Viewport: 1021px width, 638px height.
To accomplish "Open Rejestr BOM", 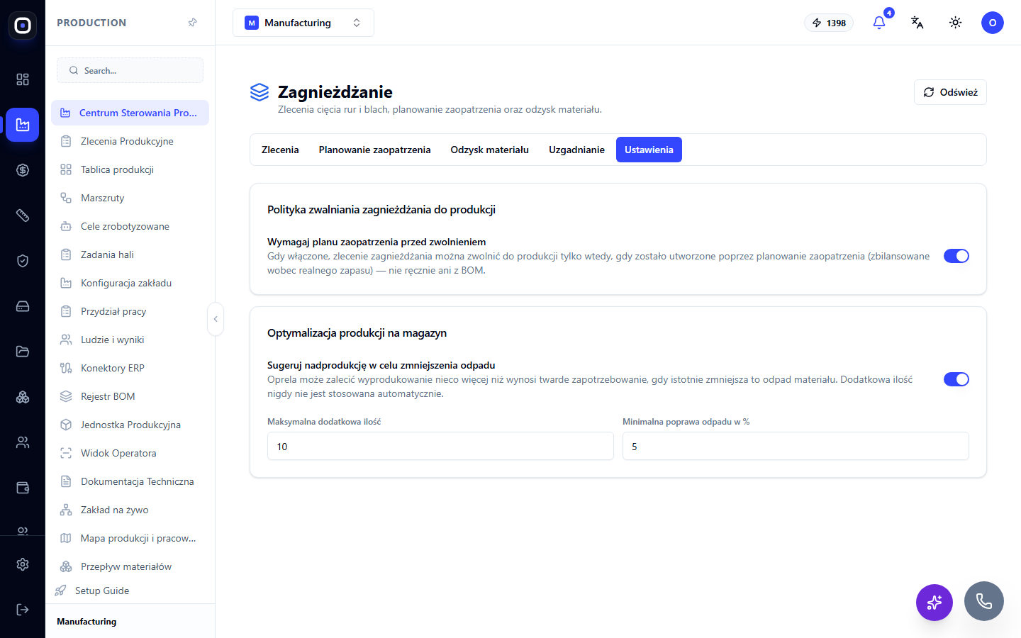I will [130, 396].
